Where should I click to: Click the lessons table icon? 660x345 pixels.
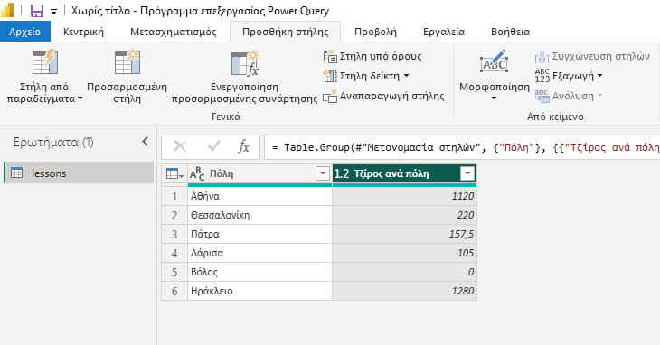[x=16, y=172]
